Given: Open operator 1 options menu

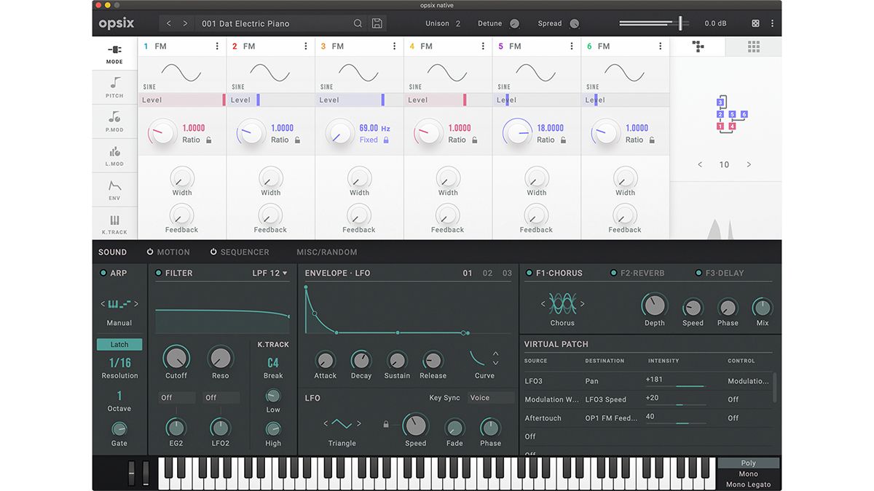Looking at the screenshot, I should pyautogui.click(x=217, y=46).
